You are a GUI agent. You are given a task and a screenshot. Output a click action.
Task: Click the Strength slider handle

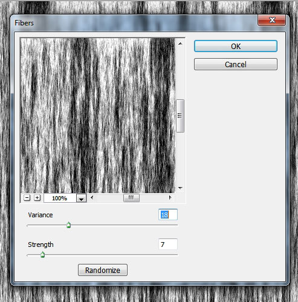pyautogui.click(x=42, y=255)
